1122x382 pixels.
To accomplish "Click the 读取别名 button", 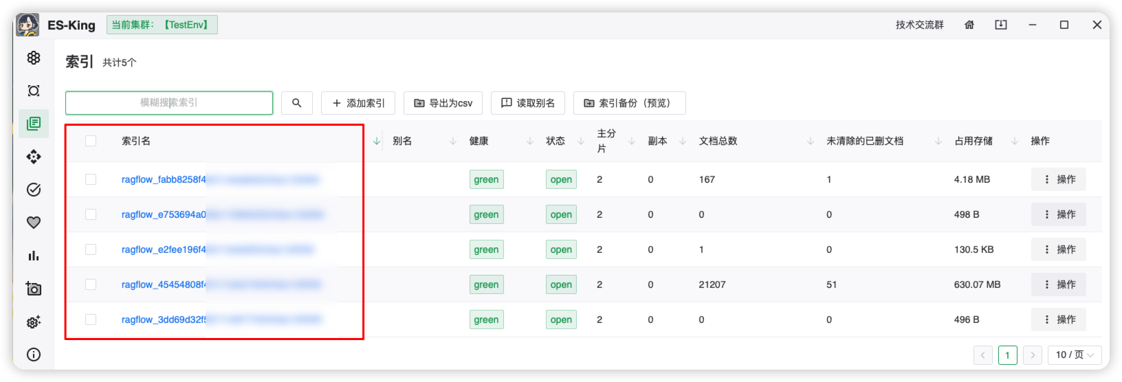I will coord(528,103).
